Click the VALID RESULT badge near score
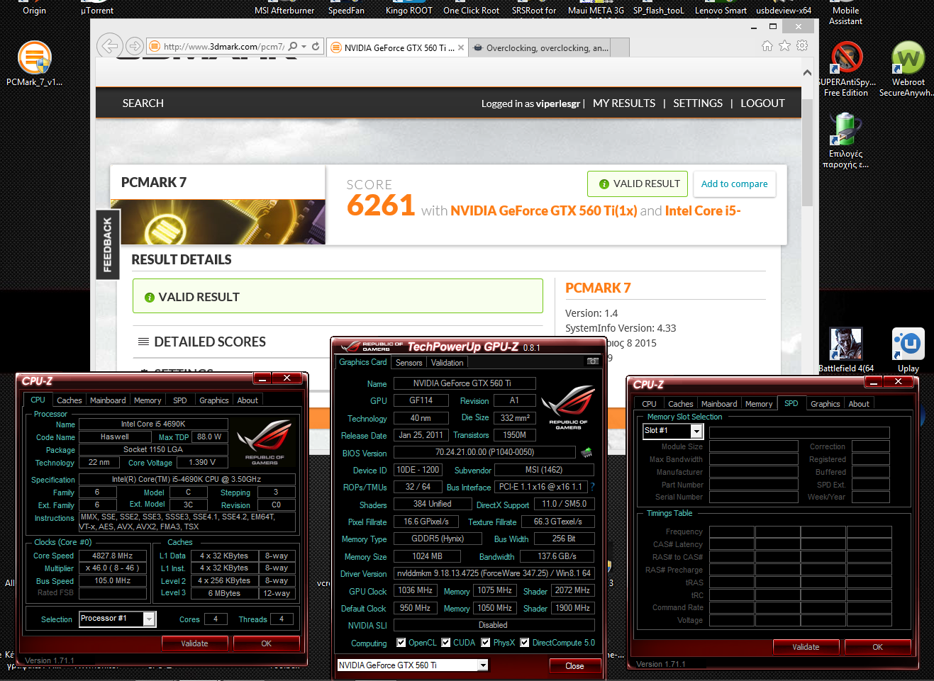 click(x=638, y=184)
